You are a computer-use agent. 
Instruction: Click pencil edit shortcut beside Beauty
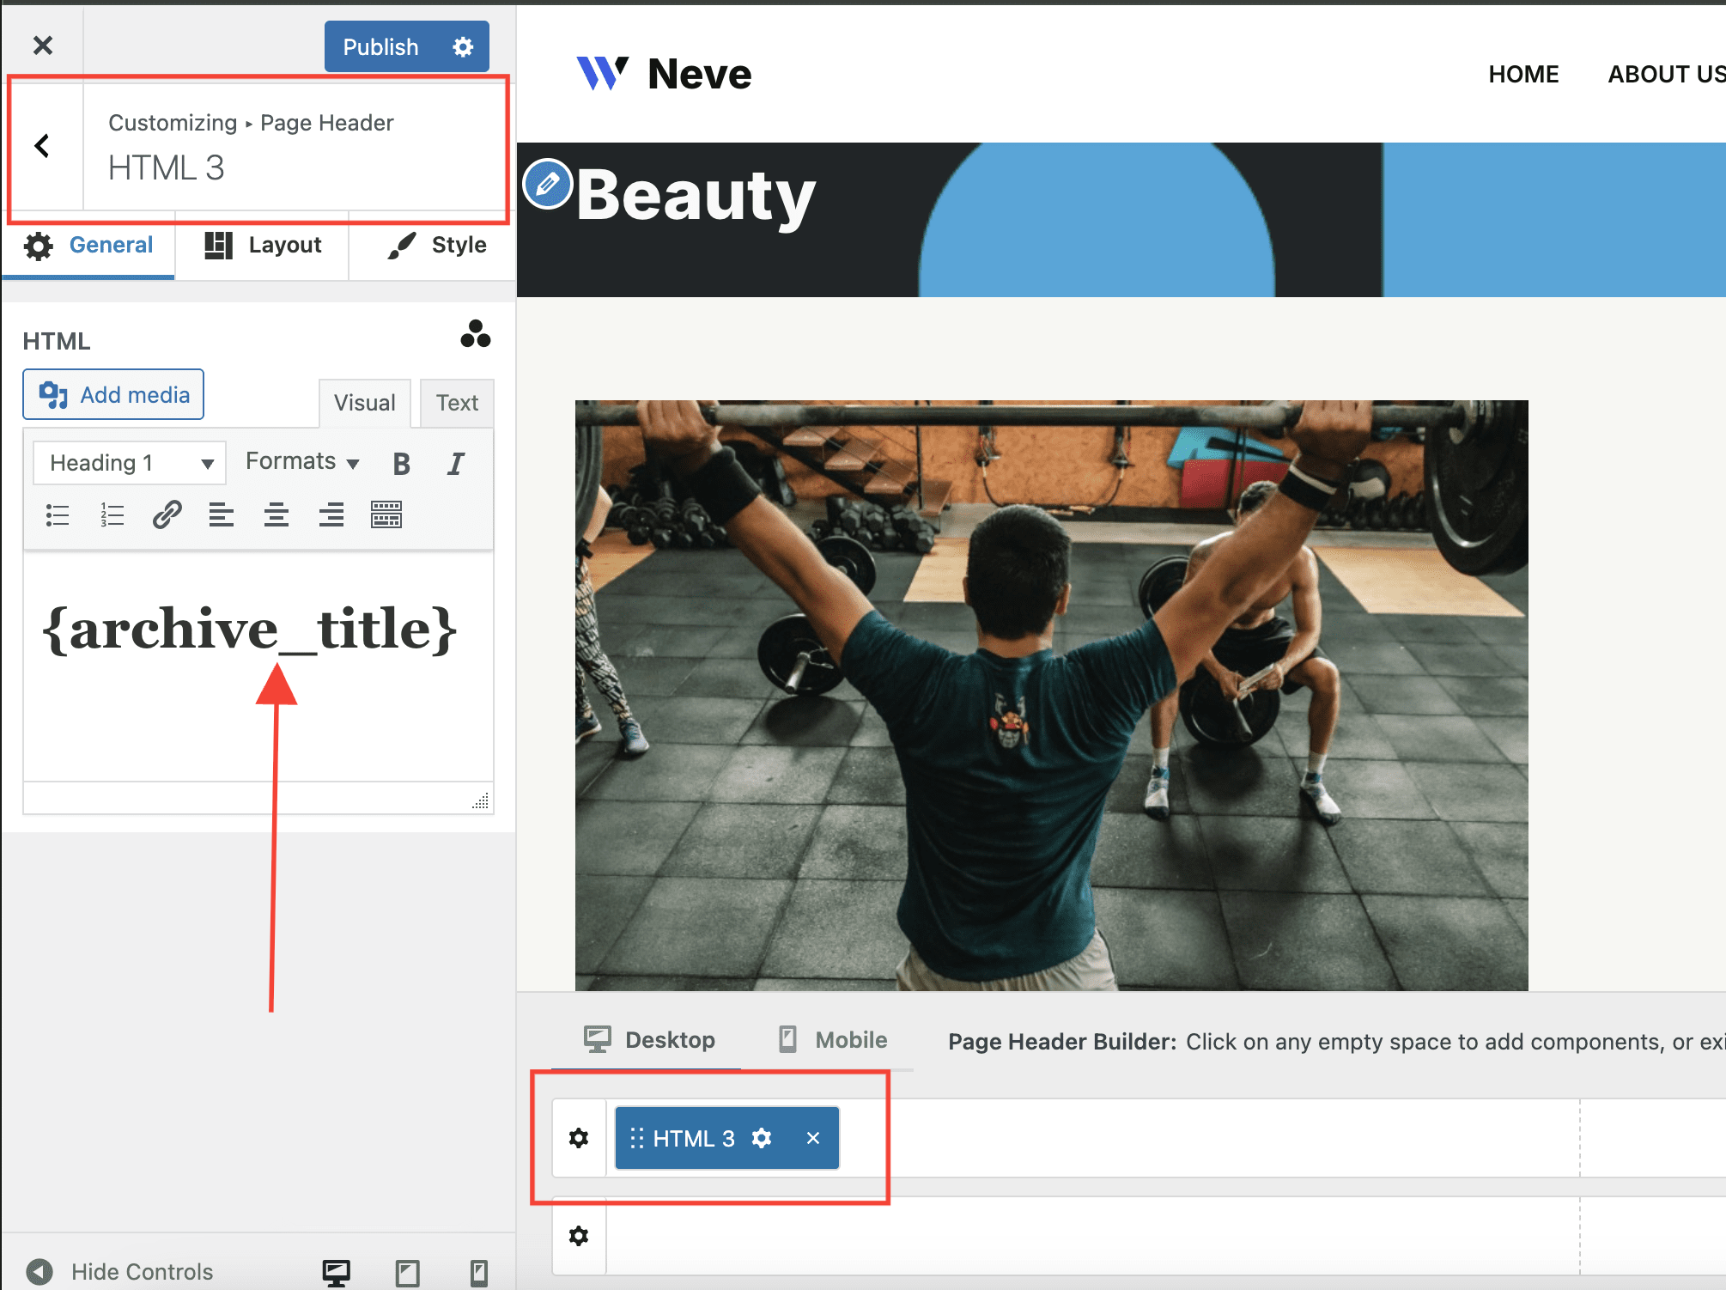(x=548, y=184)
